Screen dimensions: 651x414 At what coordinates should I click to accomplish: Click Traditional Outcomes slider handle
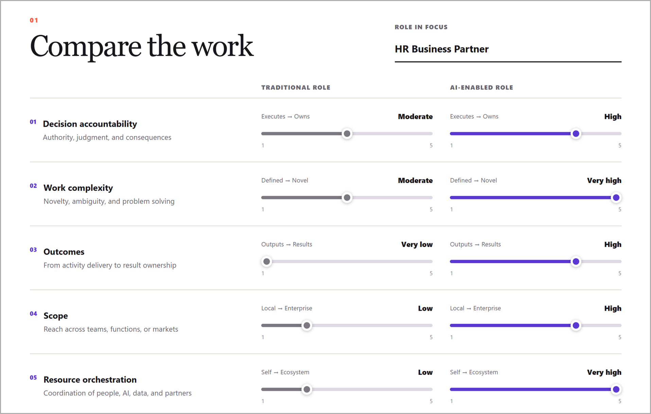tap(267, 262)
